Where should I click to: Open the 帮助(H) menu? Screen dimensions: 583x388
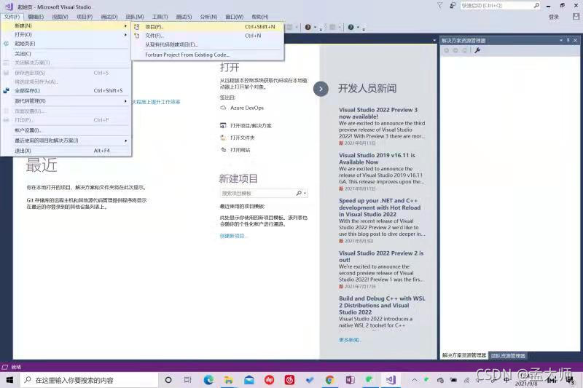point(260,17)
